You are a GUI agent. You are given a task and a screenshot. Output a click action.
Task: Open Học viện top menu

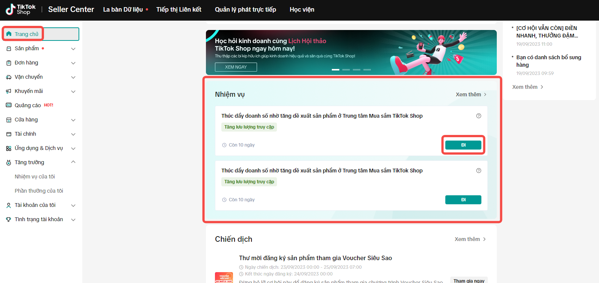click(x=302, y=9)
